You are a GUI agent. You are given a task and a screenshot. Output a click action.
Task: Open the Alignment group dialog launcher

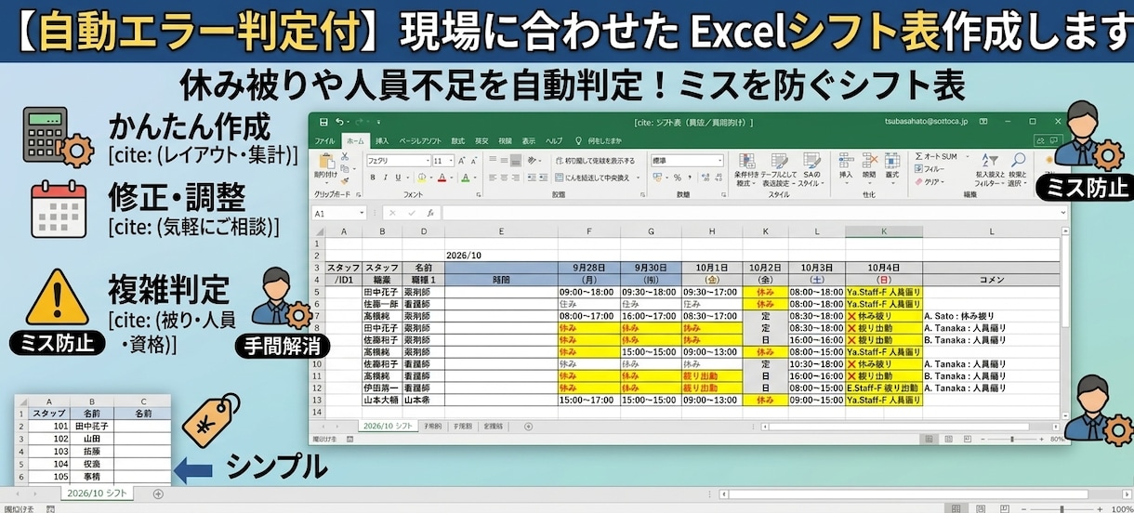click(x=641, y=195)
